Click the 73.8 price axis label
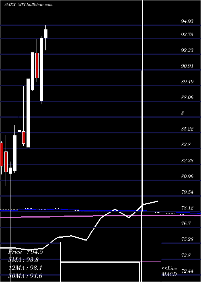The width and height of the screenshot is (201, 282). tap(186, 255)
